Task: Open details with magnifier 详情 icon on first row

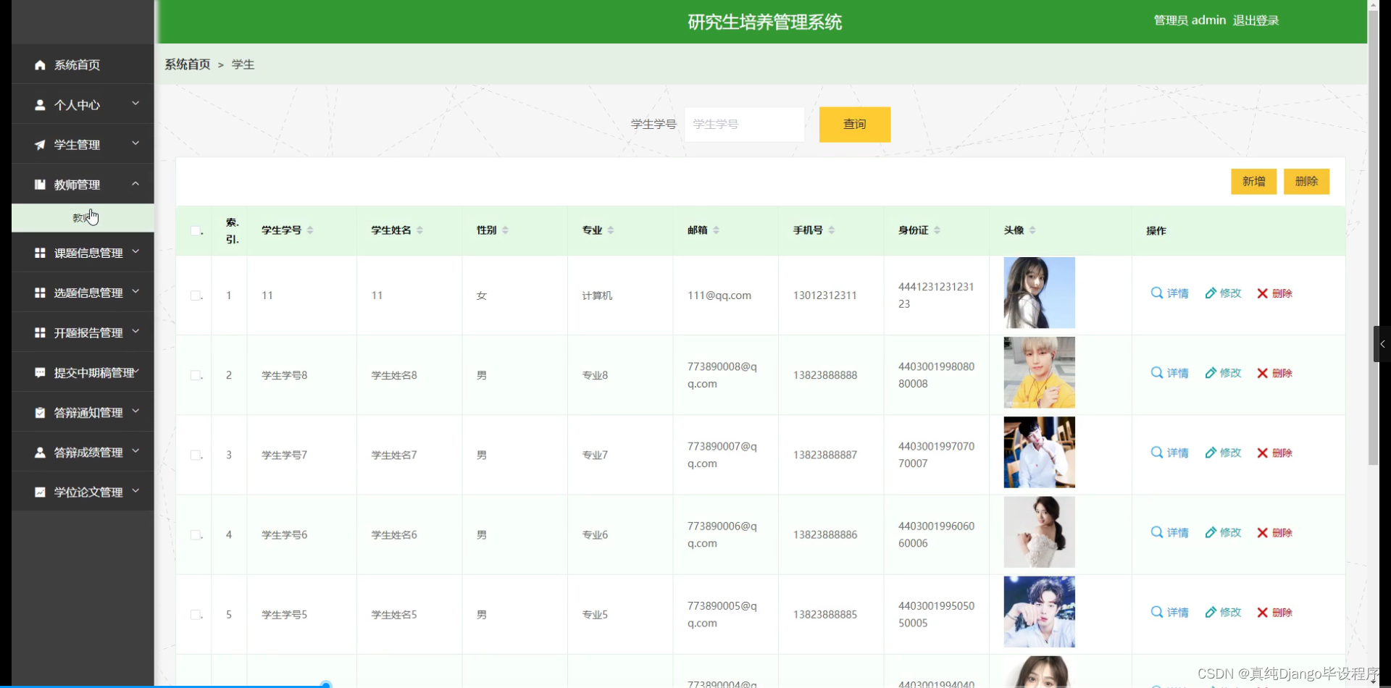Action: (x=1156, y=293)
